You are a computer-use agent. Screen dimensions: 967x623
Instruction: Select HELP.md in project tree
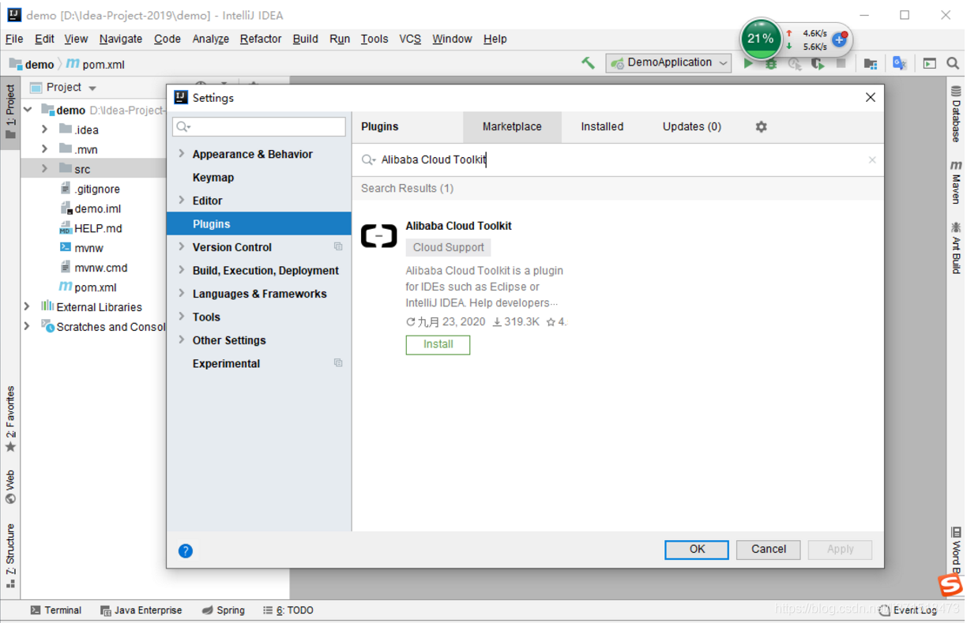[91, 228]
